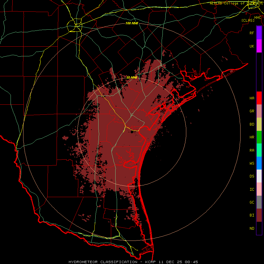The width and height of the screenshot is (264, 264).
Task: Click the magenta UK color swatch
Action: pyautogui.click(x=259, y=46)
